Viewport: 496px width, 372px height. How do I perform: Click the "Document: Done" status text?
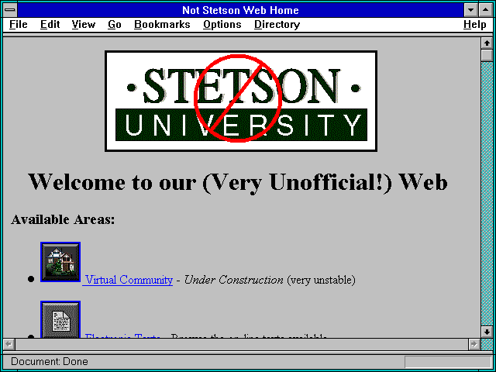50,362
